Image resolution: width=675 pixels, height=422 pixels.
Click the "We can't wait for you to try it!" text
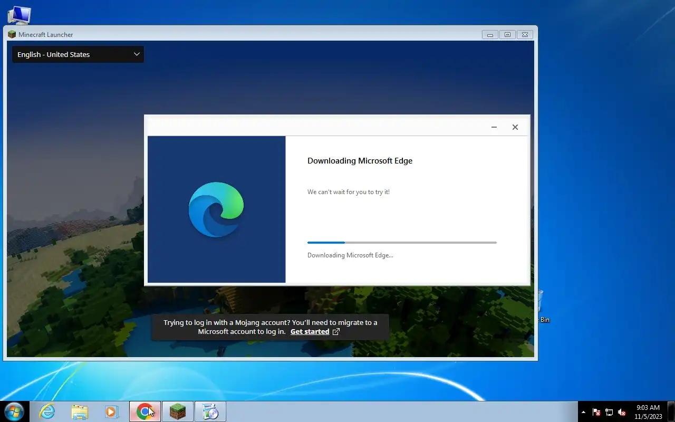349,192
